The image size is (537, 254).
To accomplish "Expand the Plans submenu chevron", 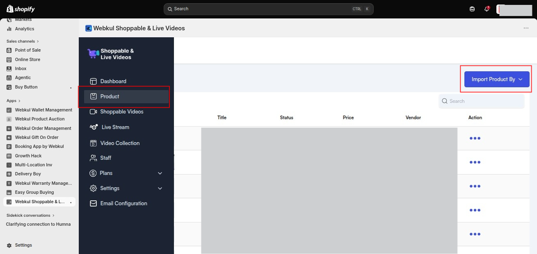I will 160,173.
